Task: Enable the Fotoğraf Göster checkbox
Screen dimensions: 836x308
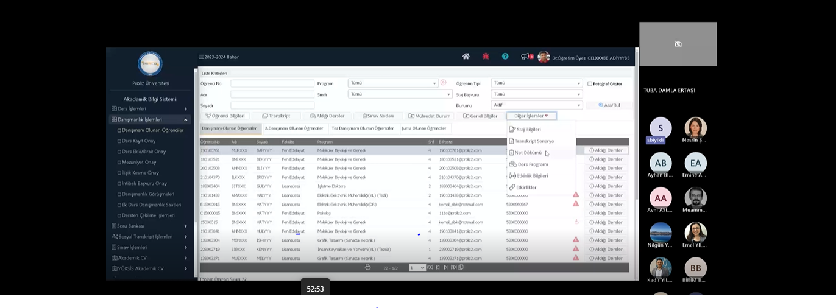Action: pyautogui.click(x=590, y=84)
